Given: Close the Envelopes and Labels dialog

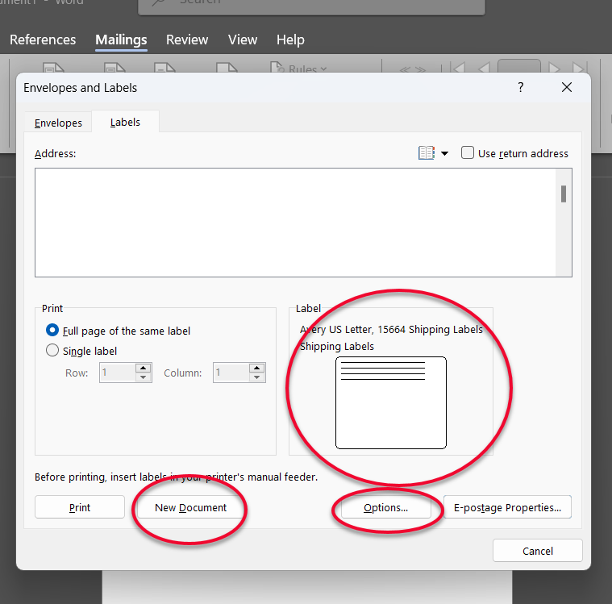Looking at the screenshot, I should (567, 87).
